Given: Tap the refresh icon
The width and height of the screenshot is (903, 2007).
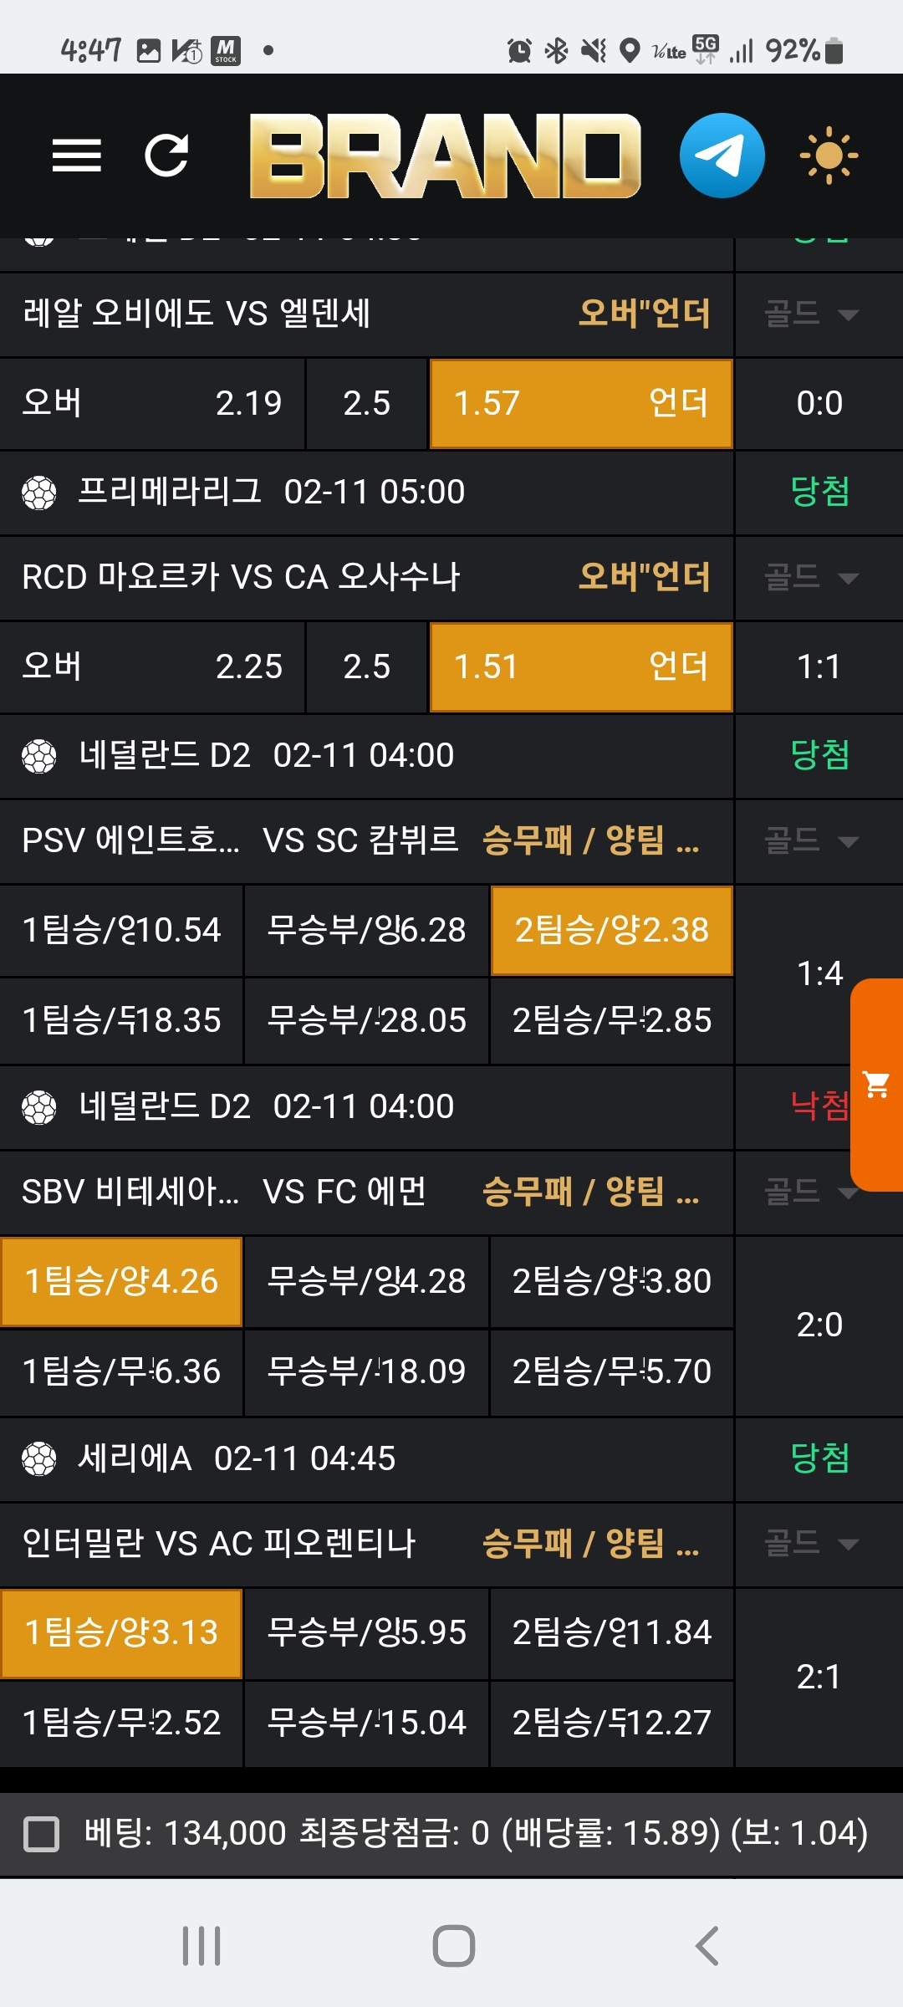Looking at the screenshot, I should click(166, 156).
